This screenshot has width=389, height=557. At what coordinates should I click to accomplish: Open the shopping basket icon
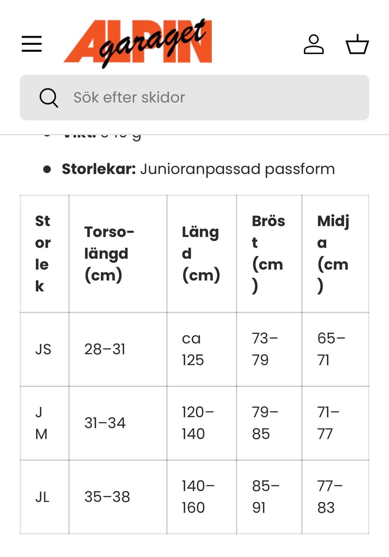click(x=357, y=44)
